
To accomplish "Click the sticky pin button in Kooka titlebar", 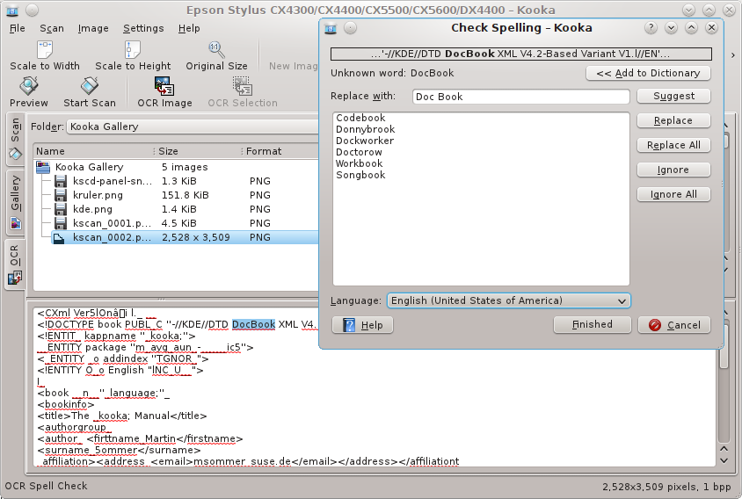I will [x=32, y=10].
